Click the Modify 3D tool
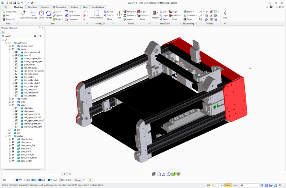Image resolution: width=286 pixels, height=188 pixels. [155, 15]
